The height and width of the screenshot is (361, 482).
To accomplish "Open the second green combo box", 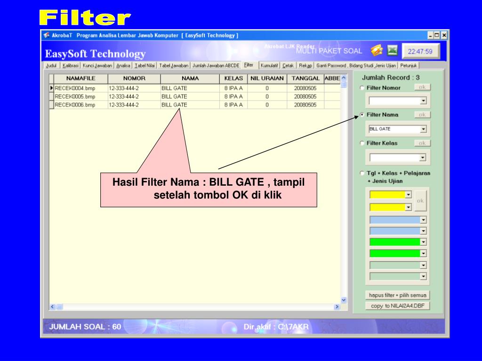I will 423,253.
